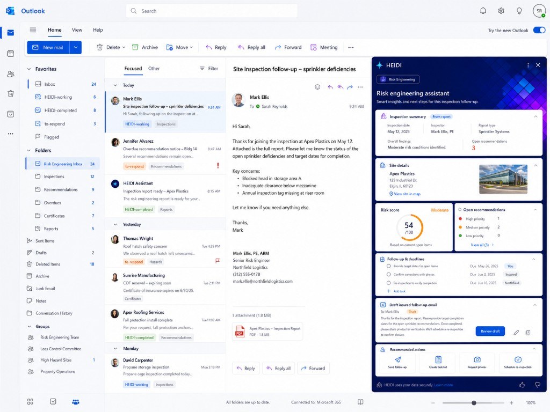This screenshot has height=412, width=550.
Task: Collapse the Folders section
Action: point(29,150)
